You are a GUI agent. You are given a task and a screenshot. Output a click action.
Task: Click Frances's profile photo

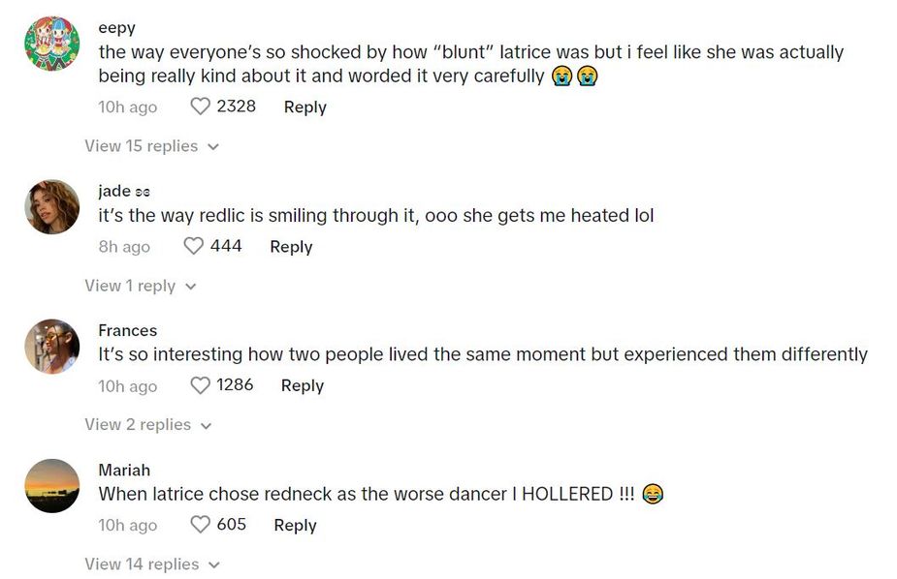tap(51, 346)
